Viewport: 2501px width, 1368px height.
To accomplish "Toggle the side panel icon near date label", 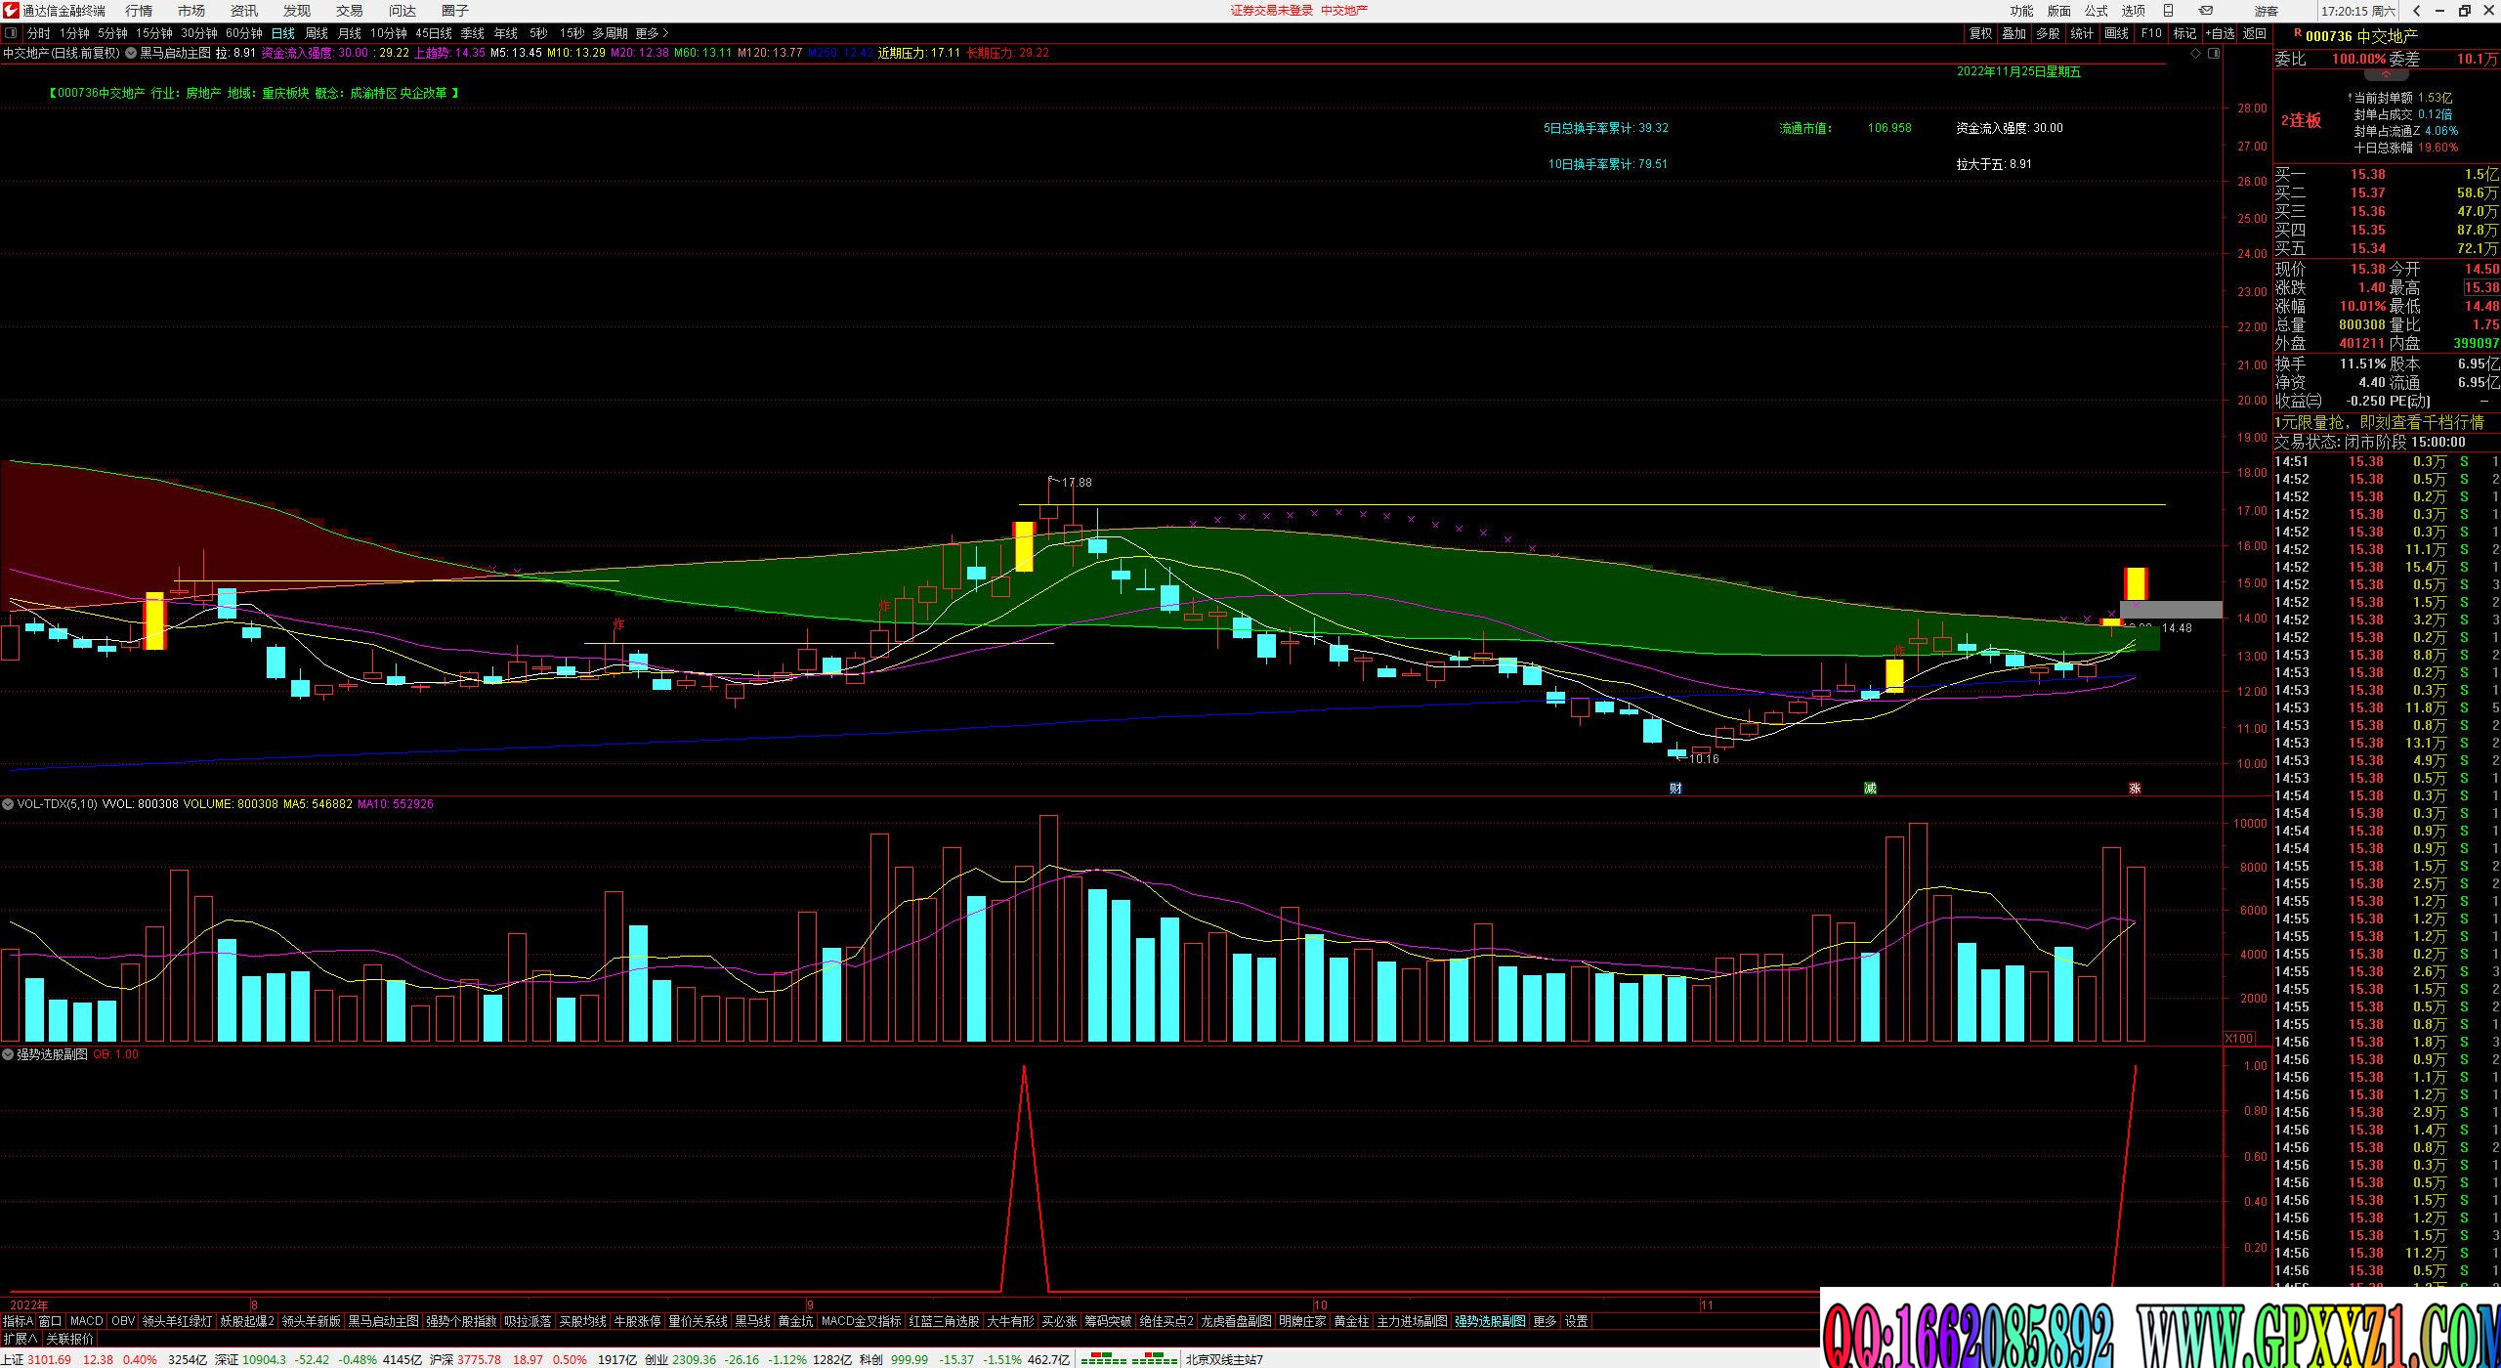I will pyautogui.click(x=2214, y=54).
